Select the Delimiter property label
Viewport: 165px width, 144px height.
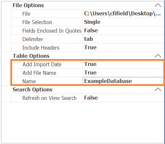pos(33,39)
